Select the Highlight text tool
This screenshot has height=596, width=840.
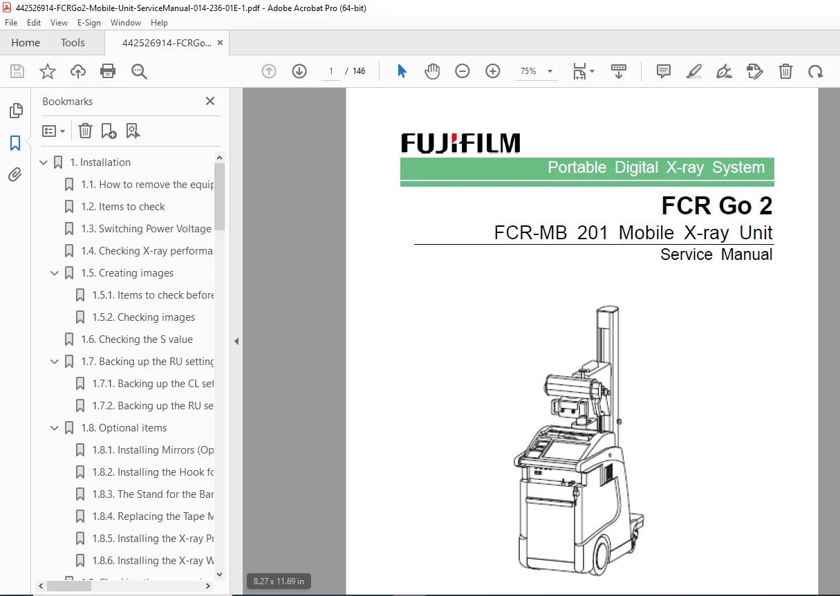(694, 71)
